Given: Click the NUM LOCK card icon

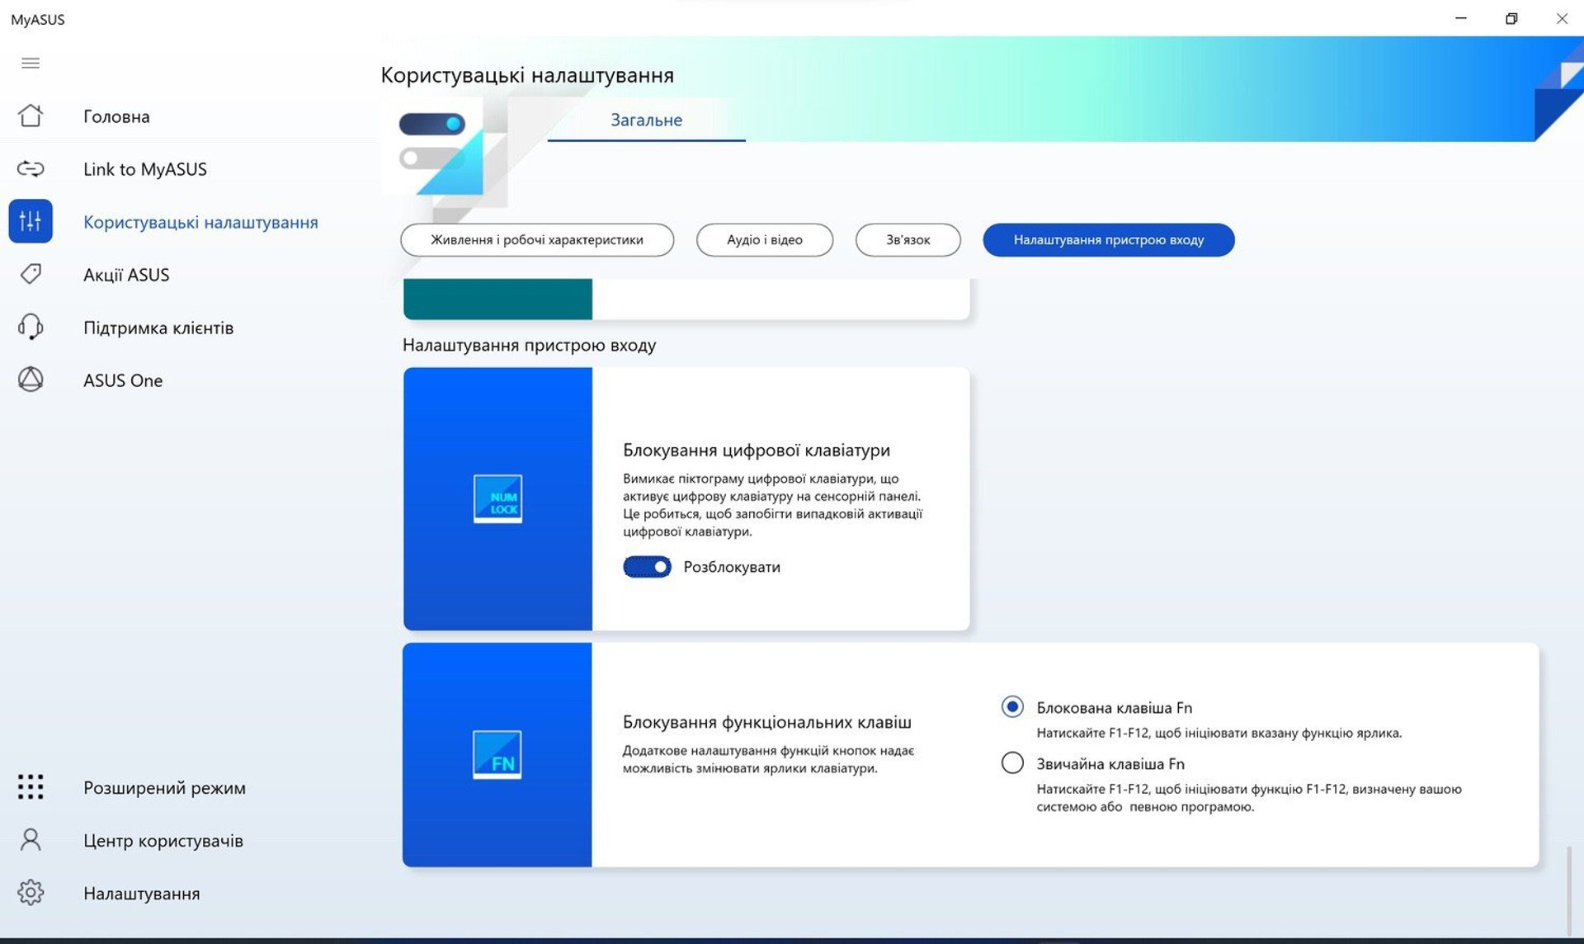Looking at the screenshot, I should (x=497, y=498).
